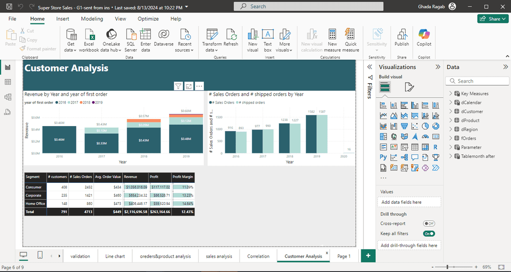Click New measure button
This screenshot has height=272, width=511.
tap(332, 40)
